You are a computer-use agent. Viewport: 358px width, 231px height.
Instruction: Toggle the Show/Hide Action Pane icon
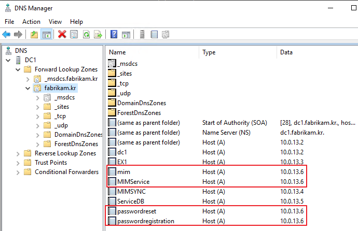click(x=126, y=35)
